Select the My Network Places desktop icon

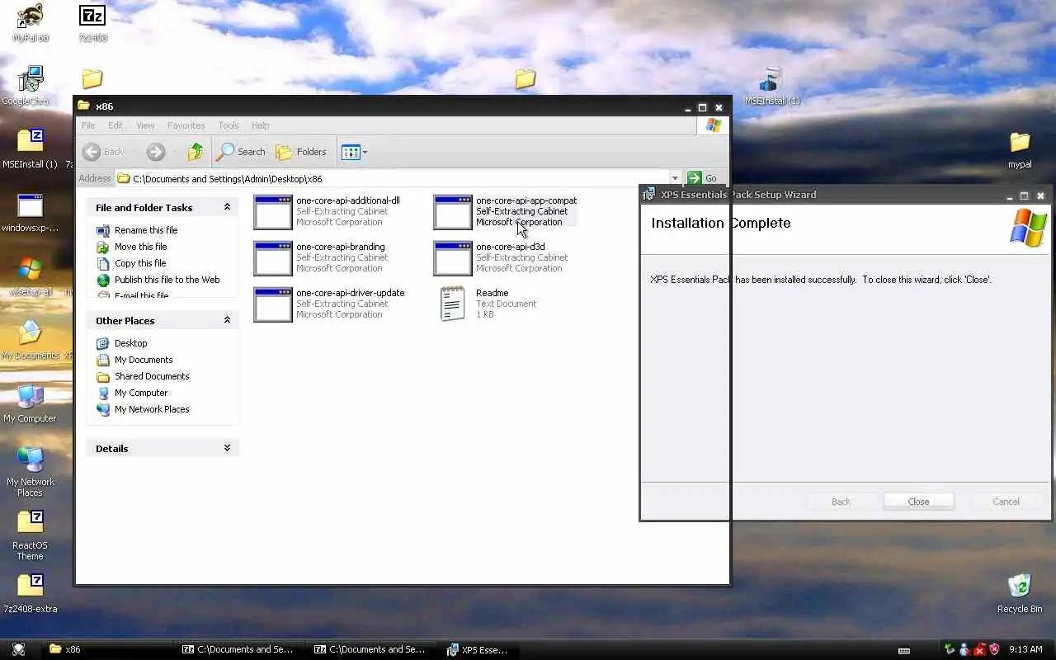[31, 472]
